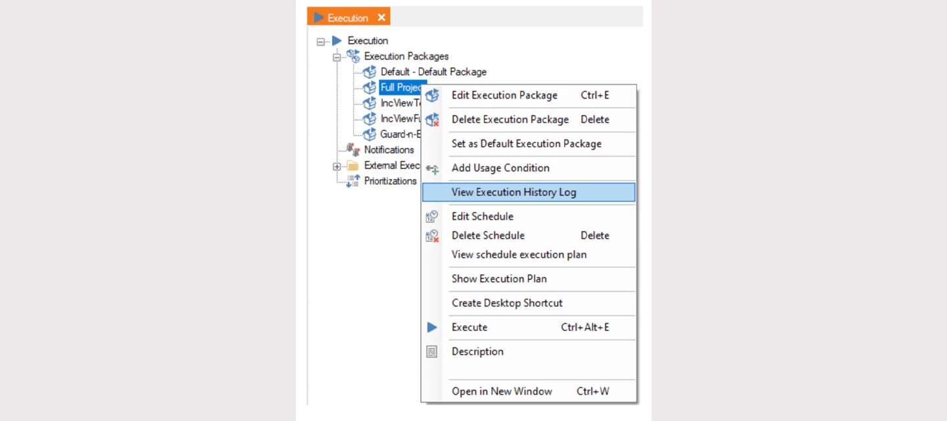The height and width of the screenshot is (421, 947).
Task: Choose Create Desktop Shortcut
Action: pos(529,303)
